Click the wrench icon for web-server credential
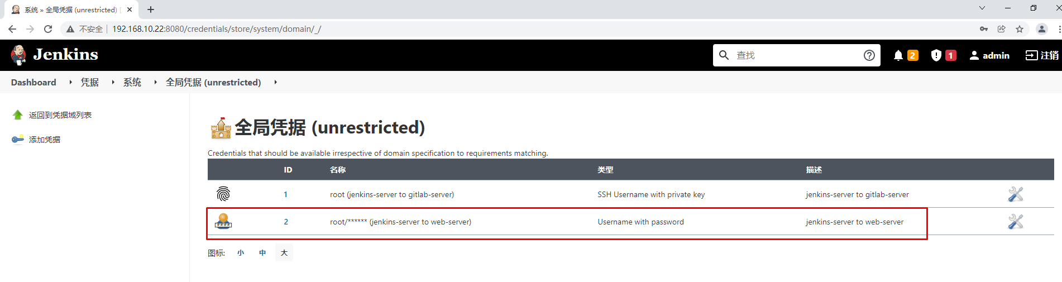 click(x=1015, y=222)
